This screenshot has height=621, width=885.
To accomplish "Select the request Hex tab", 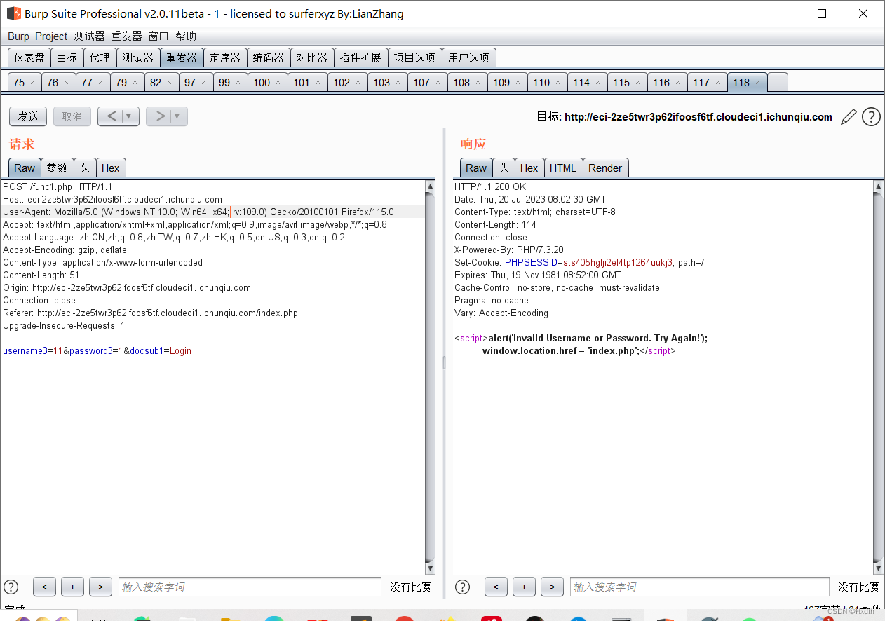I will (110, 168).
